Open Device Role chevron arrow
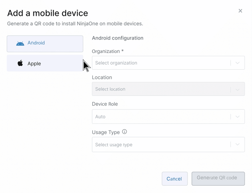This screenshot has height=193, width=252. [x=238, y=117]
